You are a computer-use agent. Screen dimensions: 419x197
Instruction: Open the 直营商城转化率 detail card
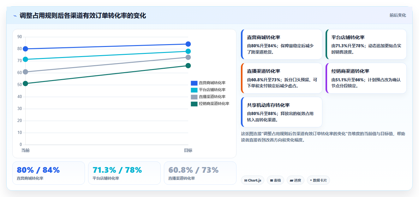click(281, 44)
